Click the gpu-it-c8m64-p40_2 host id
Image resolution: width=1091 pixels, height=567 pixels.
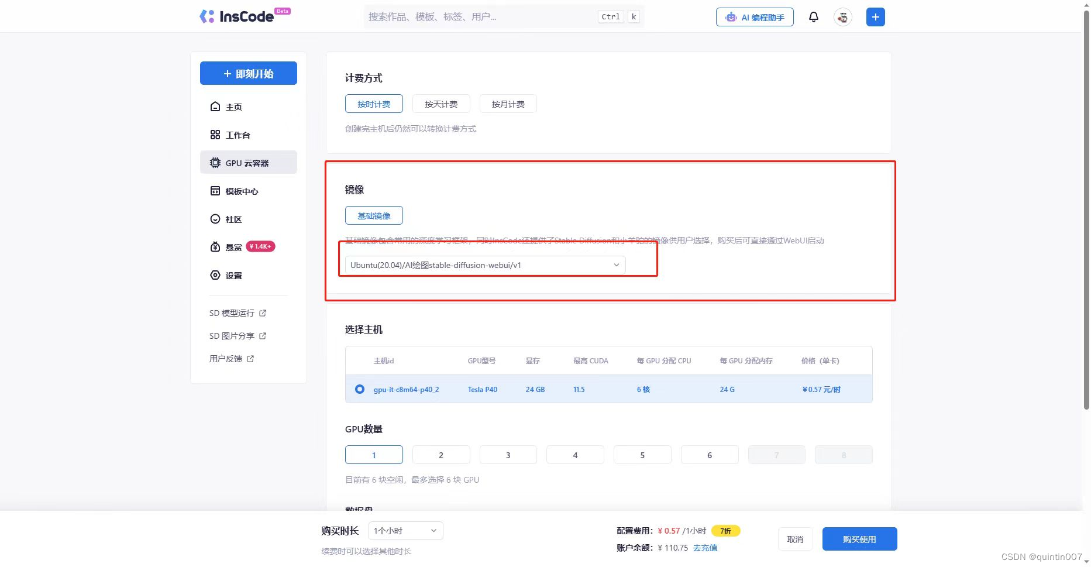pos(406,389)
